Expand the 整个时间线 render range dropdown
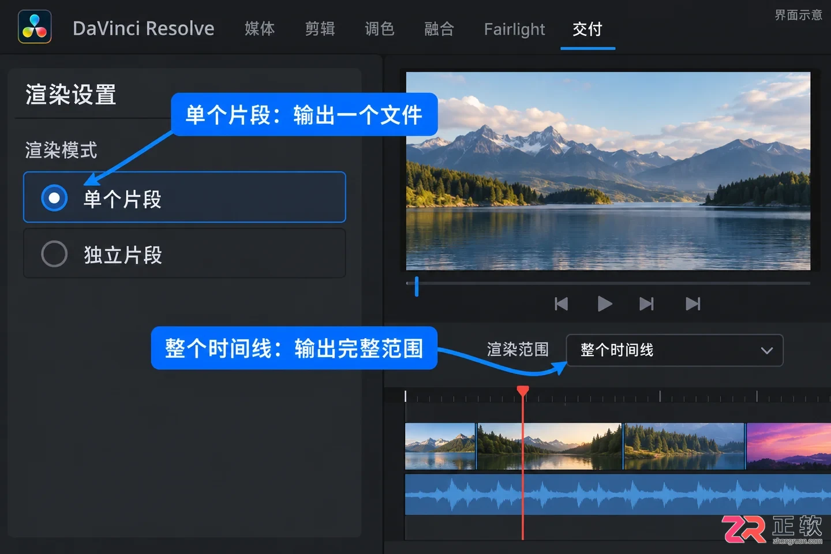831x554 pixels. pyautogui.click(x=675, y=350)
